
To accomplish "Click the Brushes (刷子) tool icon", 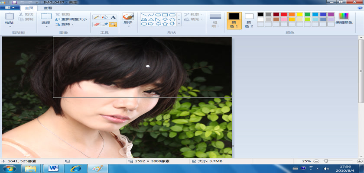I will (128, 16).
